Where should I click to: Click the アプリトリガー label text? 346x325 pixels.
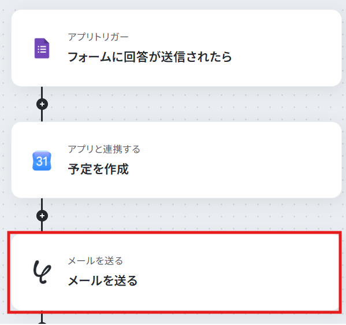(x=98, y=37)
